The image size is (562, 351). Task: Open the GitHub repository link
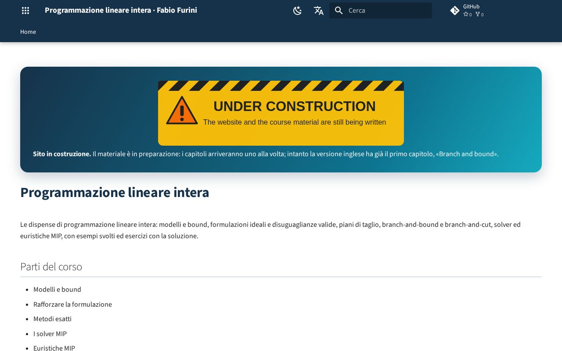pyautogui.click(x=467, y=11)
